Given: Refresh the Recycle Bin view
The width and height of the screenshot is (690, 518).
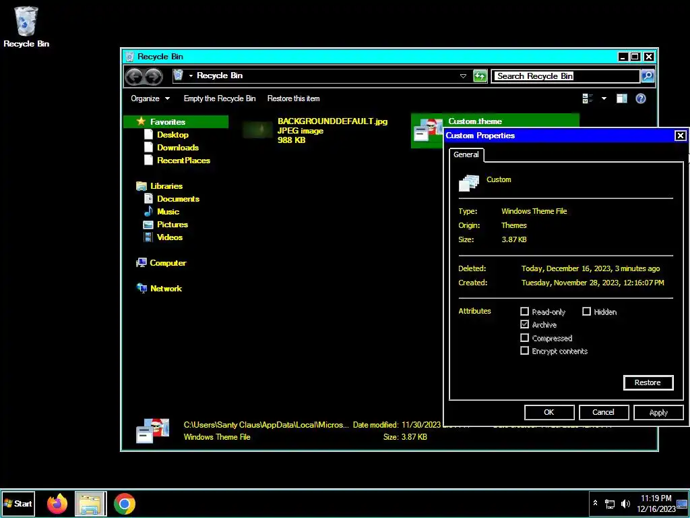Looking at the screenshot, I should 480,76.
